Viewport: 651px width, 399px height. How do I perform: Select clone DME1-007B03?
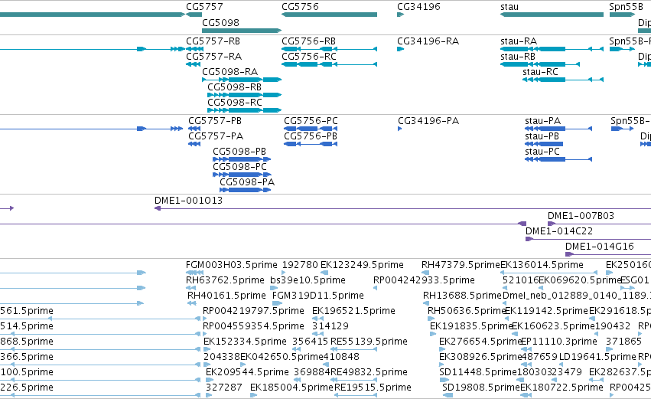point(581,216)
